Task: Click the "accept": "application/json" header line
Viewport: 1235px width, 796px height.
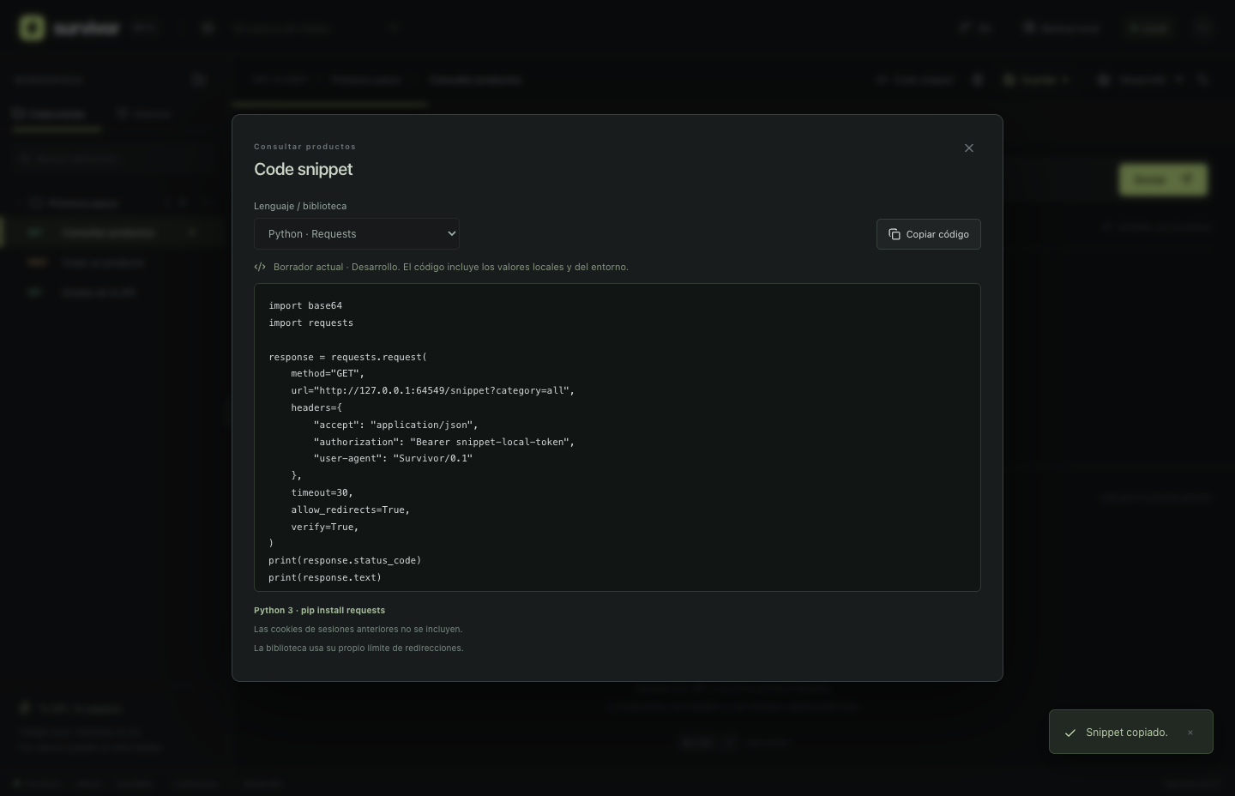Action: click(x=396, y=425)
